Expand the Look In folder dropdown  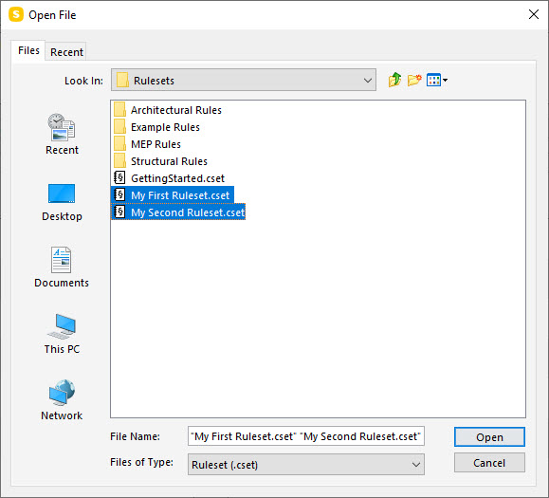pyautogui.click(x=244, y=80)
